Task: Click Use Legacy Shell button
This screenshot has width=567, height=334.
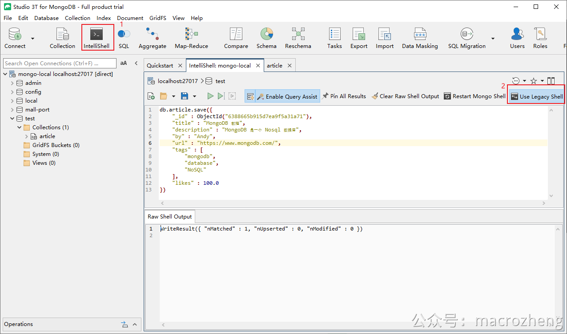Action: pyautogui.click(x=536, y=96)
